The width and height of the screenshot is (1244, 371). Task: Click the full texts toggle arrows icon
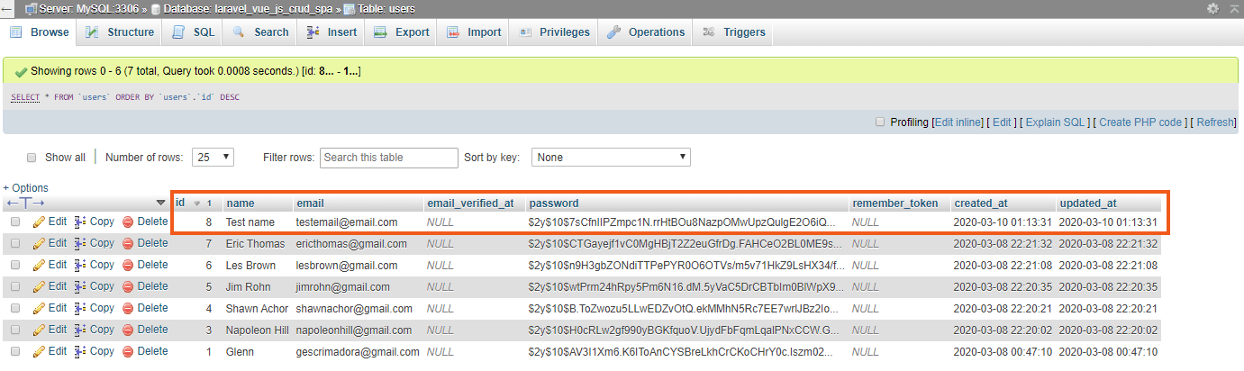[25, 203]
